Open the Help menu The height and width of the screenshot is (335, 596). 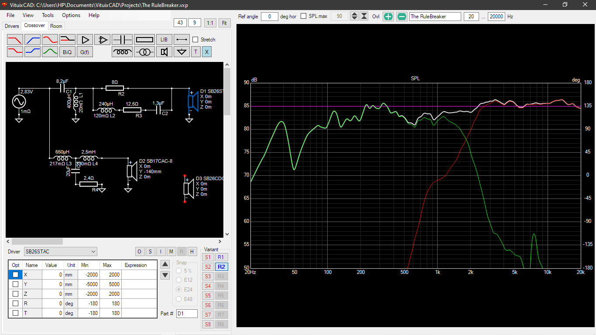point(94,15)
